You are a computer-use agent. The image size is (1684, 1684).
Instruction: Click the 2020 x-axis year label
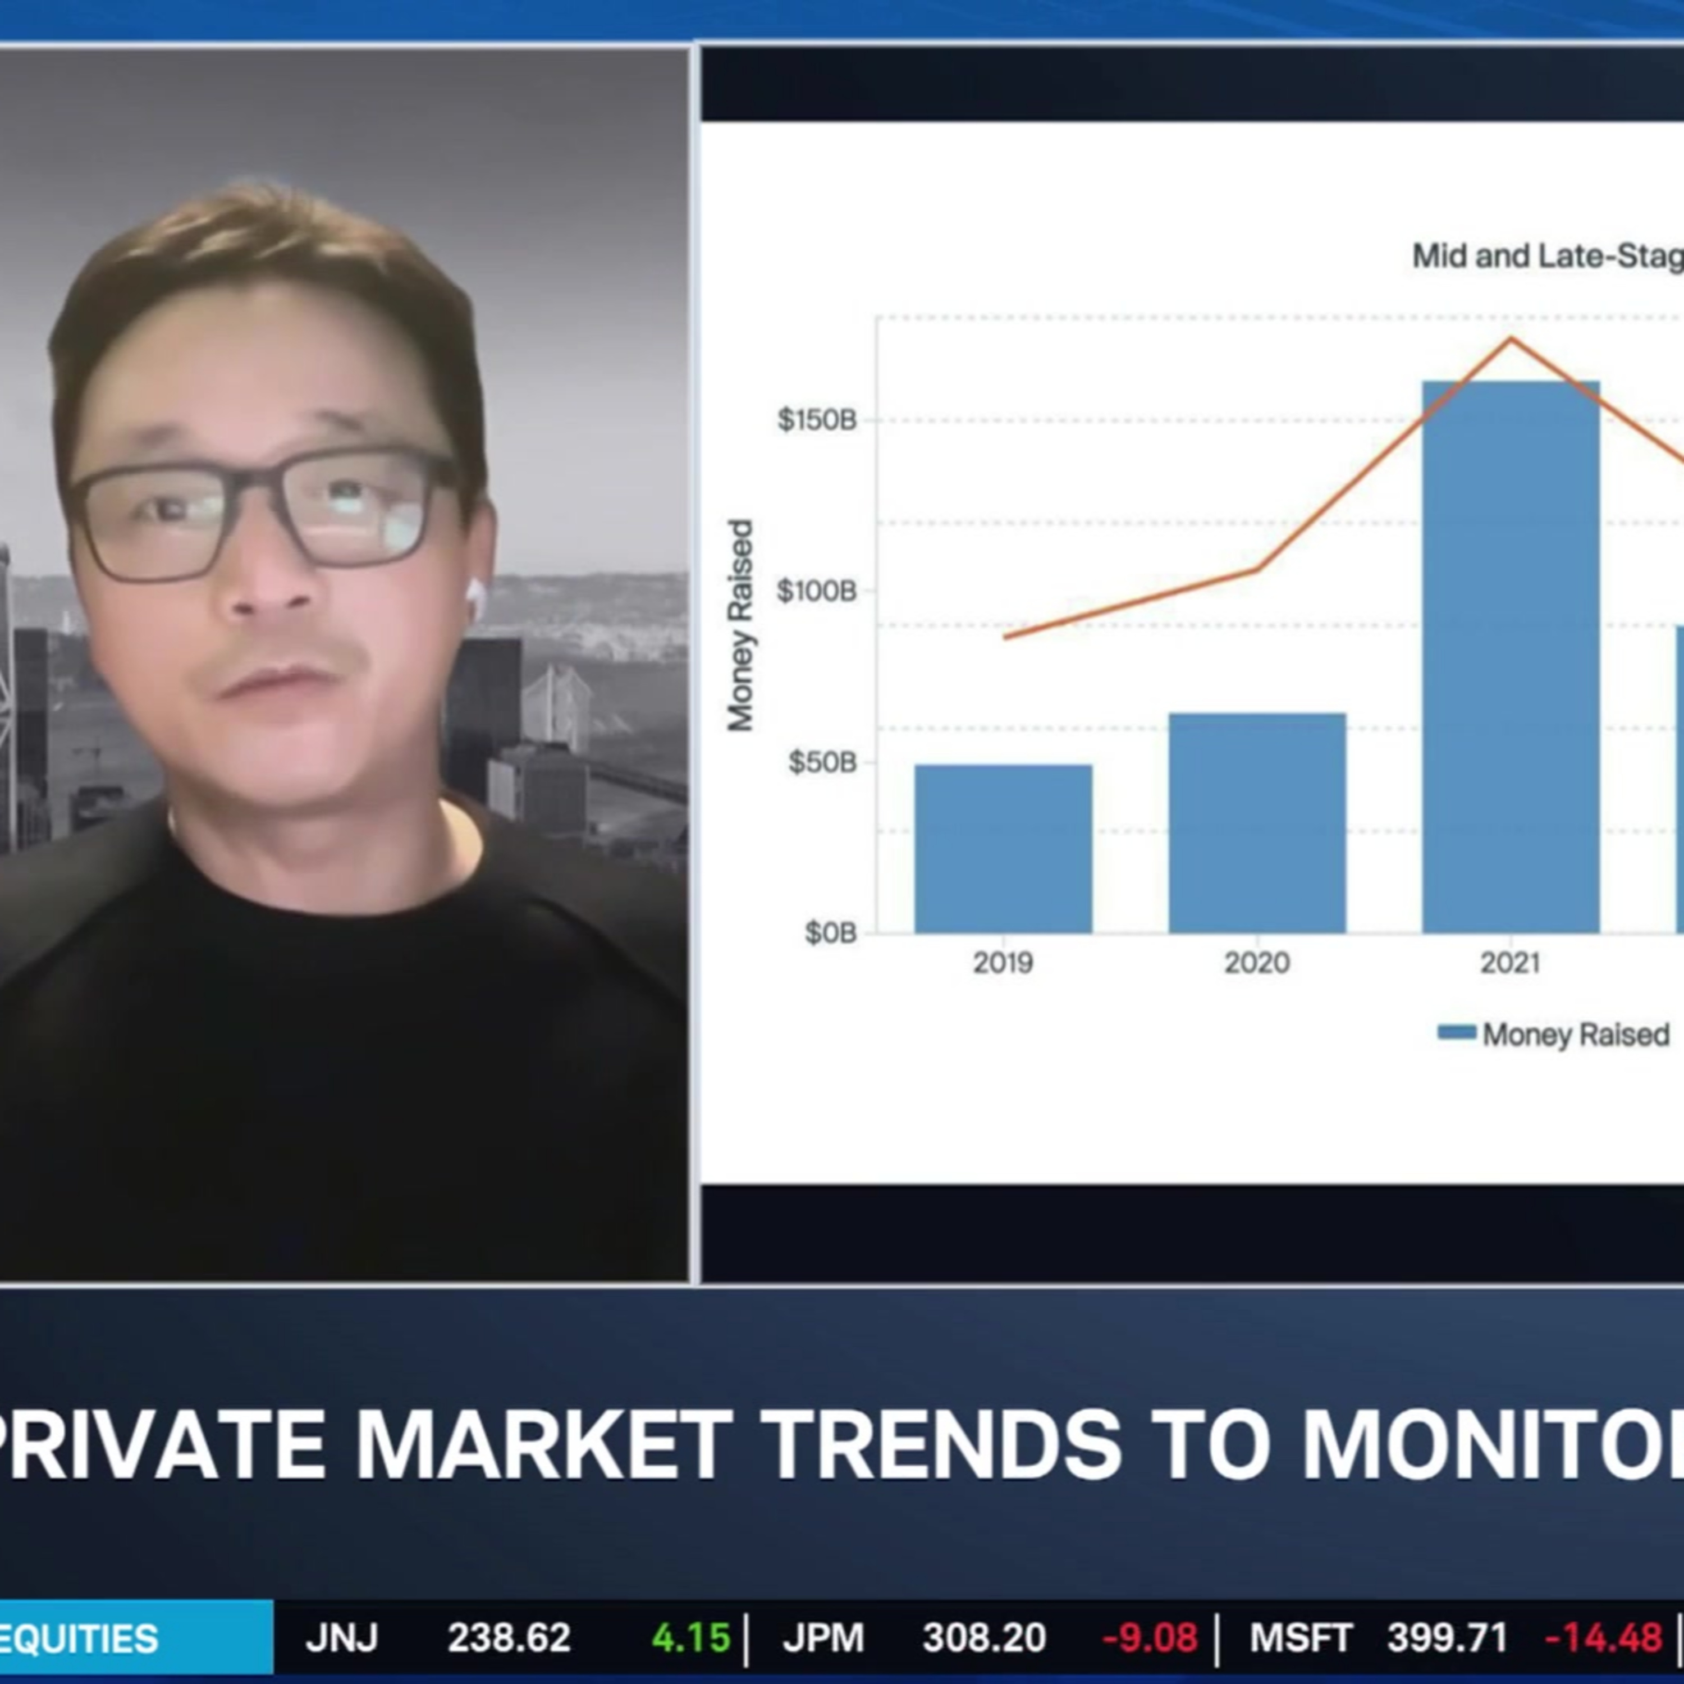pos(1257,962)
